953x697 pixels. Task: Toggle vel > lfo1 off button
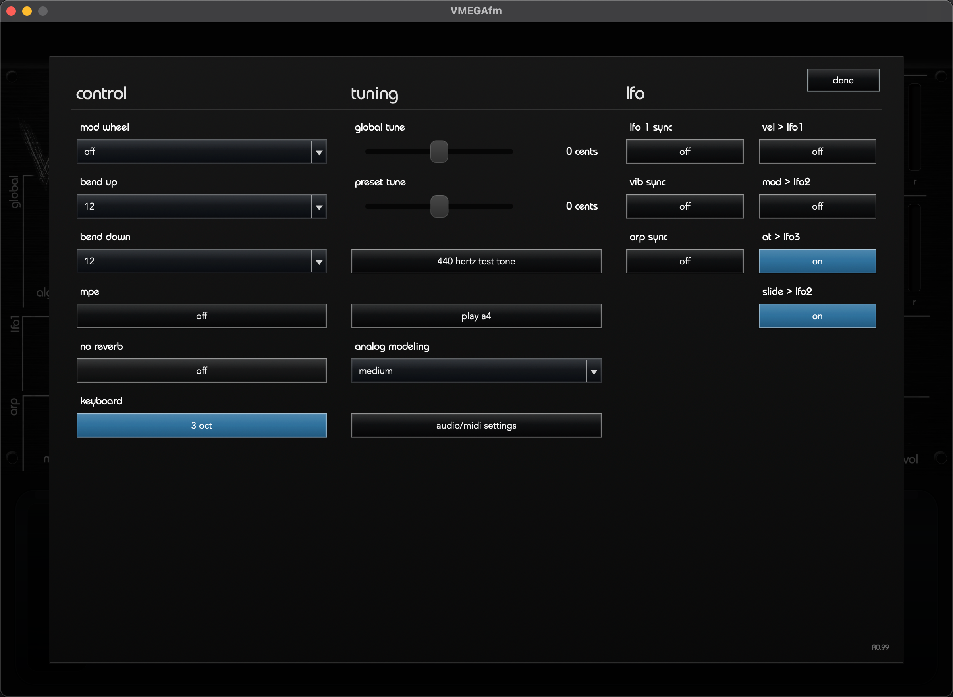[x=818, y=152]
